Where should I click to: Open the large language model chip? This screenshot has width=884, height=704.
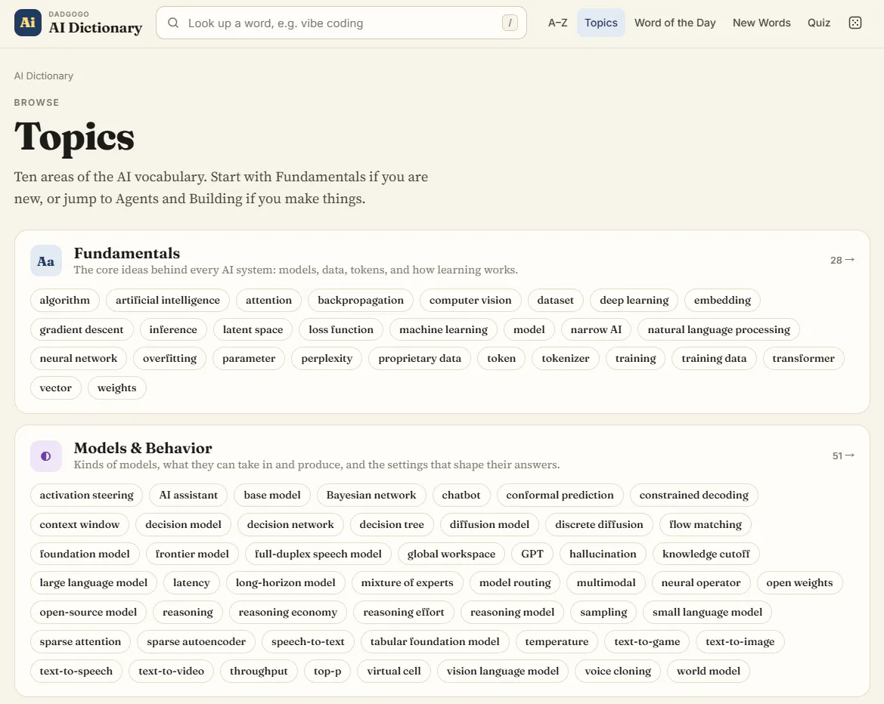click(94, 582)
